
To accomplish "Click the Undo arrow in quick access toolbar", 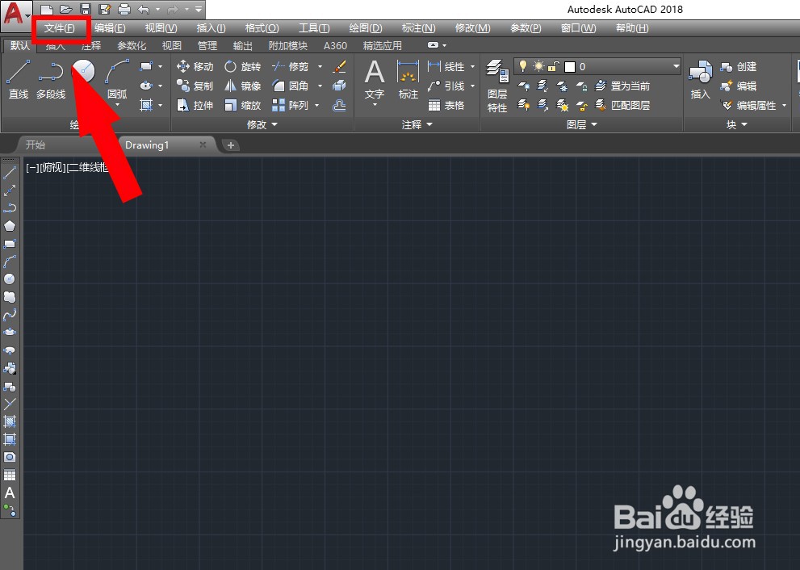I will 144,9.
